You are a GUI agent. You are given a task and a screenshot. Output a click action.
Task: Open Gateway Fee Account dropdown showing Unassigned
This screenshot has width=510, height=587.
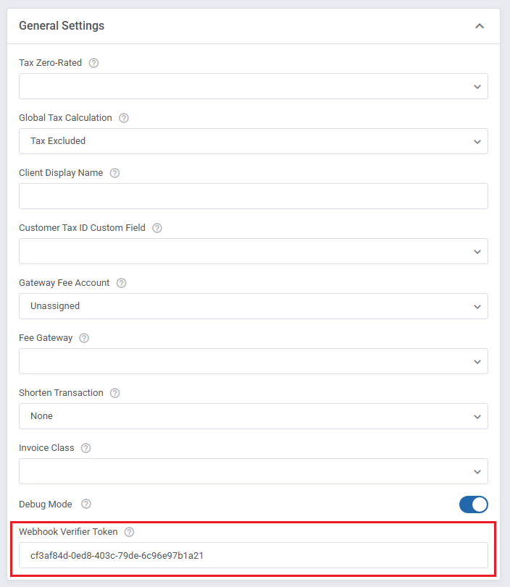254,306
